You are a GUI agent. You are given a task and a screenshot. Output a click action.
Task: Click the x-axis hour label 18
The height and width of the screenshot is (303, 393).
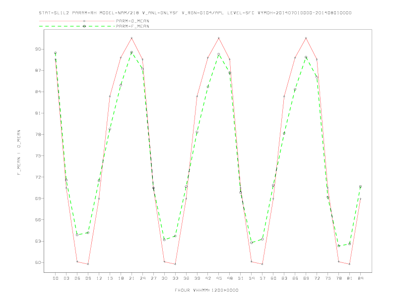coord(121,278)
